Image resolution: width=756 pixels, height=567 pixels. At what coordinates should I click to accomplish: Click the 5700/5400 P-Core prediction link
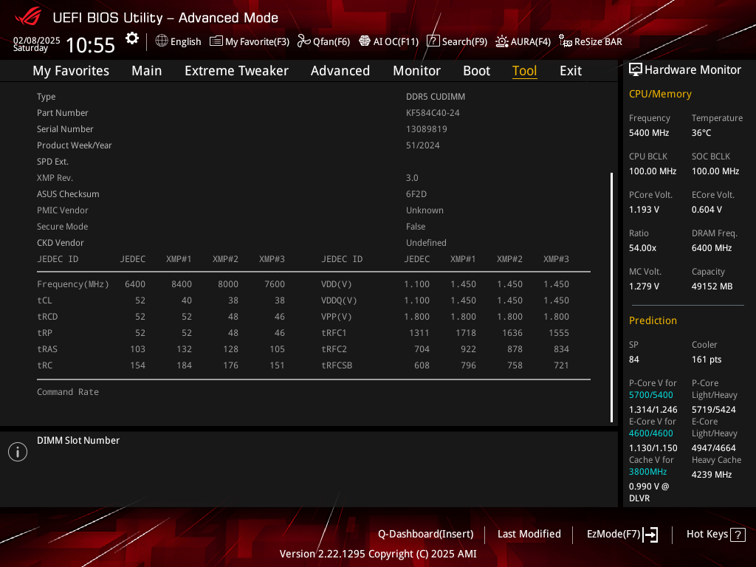tap(651, 395)
